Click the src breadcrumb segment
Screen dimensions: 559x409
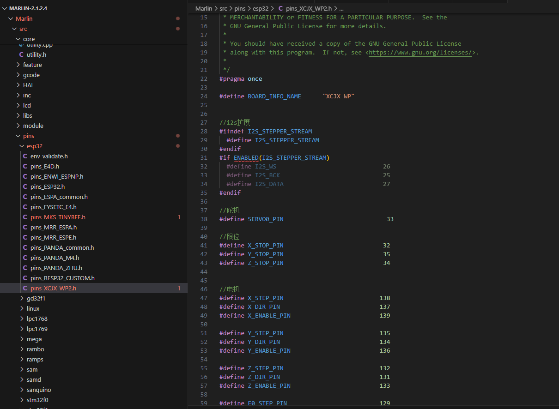click(224, 8)
